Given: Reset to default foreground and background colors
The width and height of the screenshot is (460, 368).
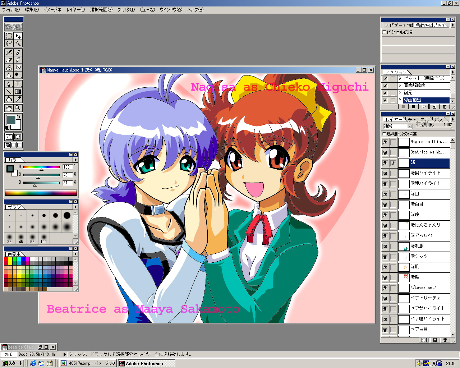Looking at the screenshot, I should (x=7, y=128).
